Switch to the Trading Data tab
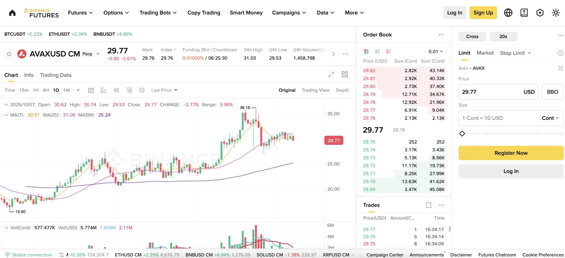 pos(55,75)
